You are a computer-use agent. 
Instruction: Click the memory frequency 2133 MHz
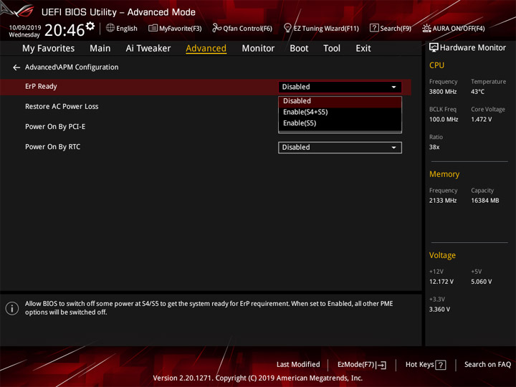pos(443,201)
